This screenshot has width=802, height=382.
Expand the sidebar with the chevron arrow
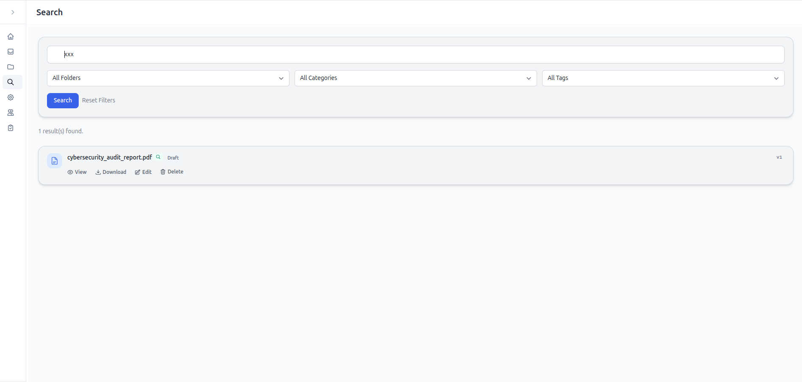click(x=13, y=12)
